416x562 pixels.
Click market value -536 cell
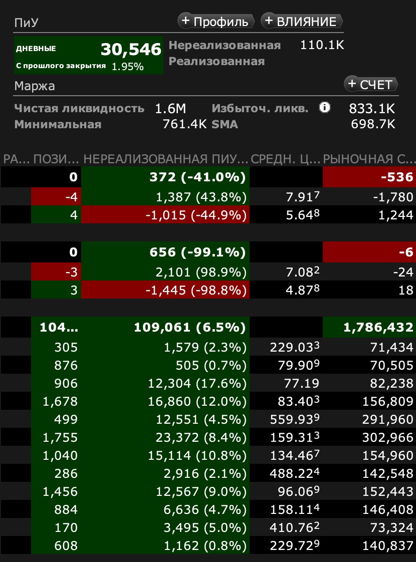tap(369, 177)
